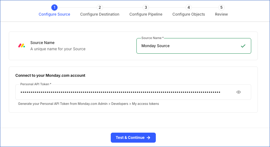The width and height of the screenshot is (270, 147).
Task: Click the step 2 circle icon
Action: click(100, 7)
